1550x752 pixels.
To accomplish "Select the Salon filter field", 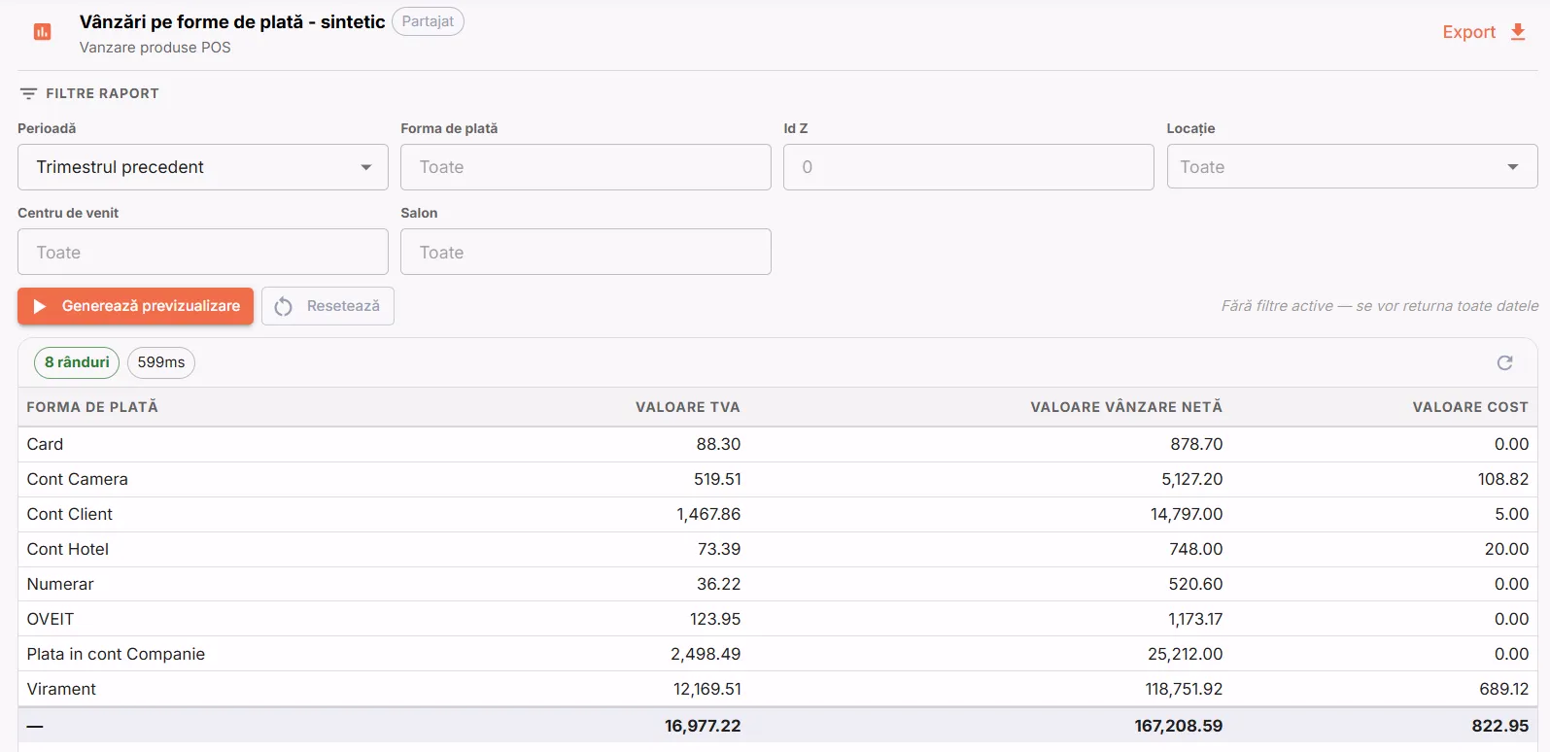I will click(x=586, y=252).
